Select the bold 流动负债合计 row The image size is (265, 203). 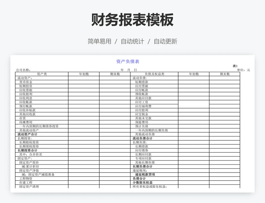pos(142,138)
